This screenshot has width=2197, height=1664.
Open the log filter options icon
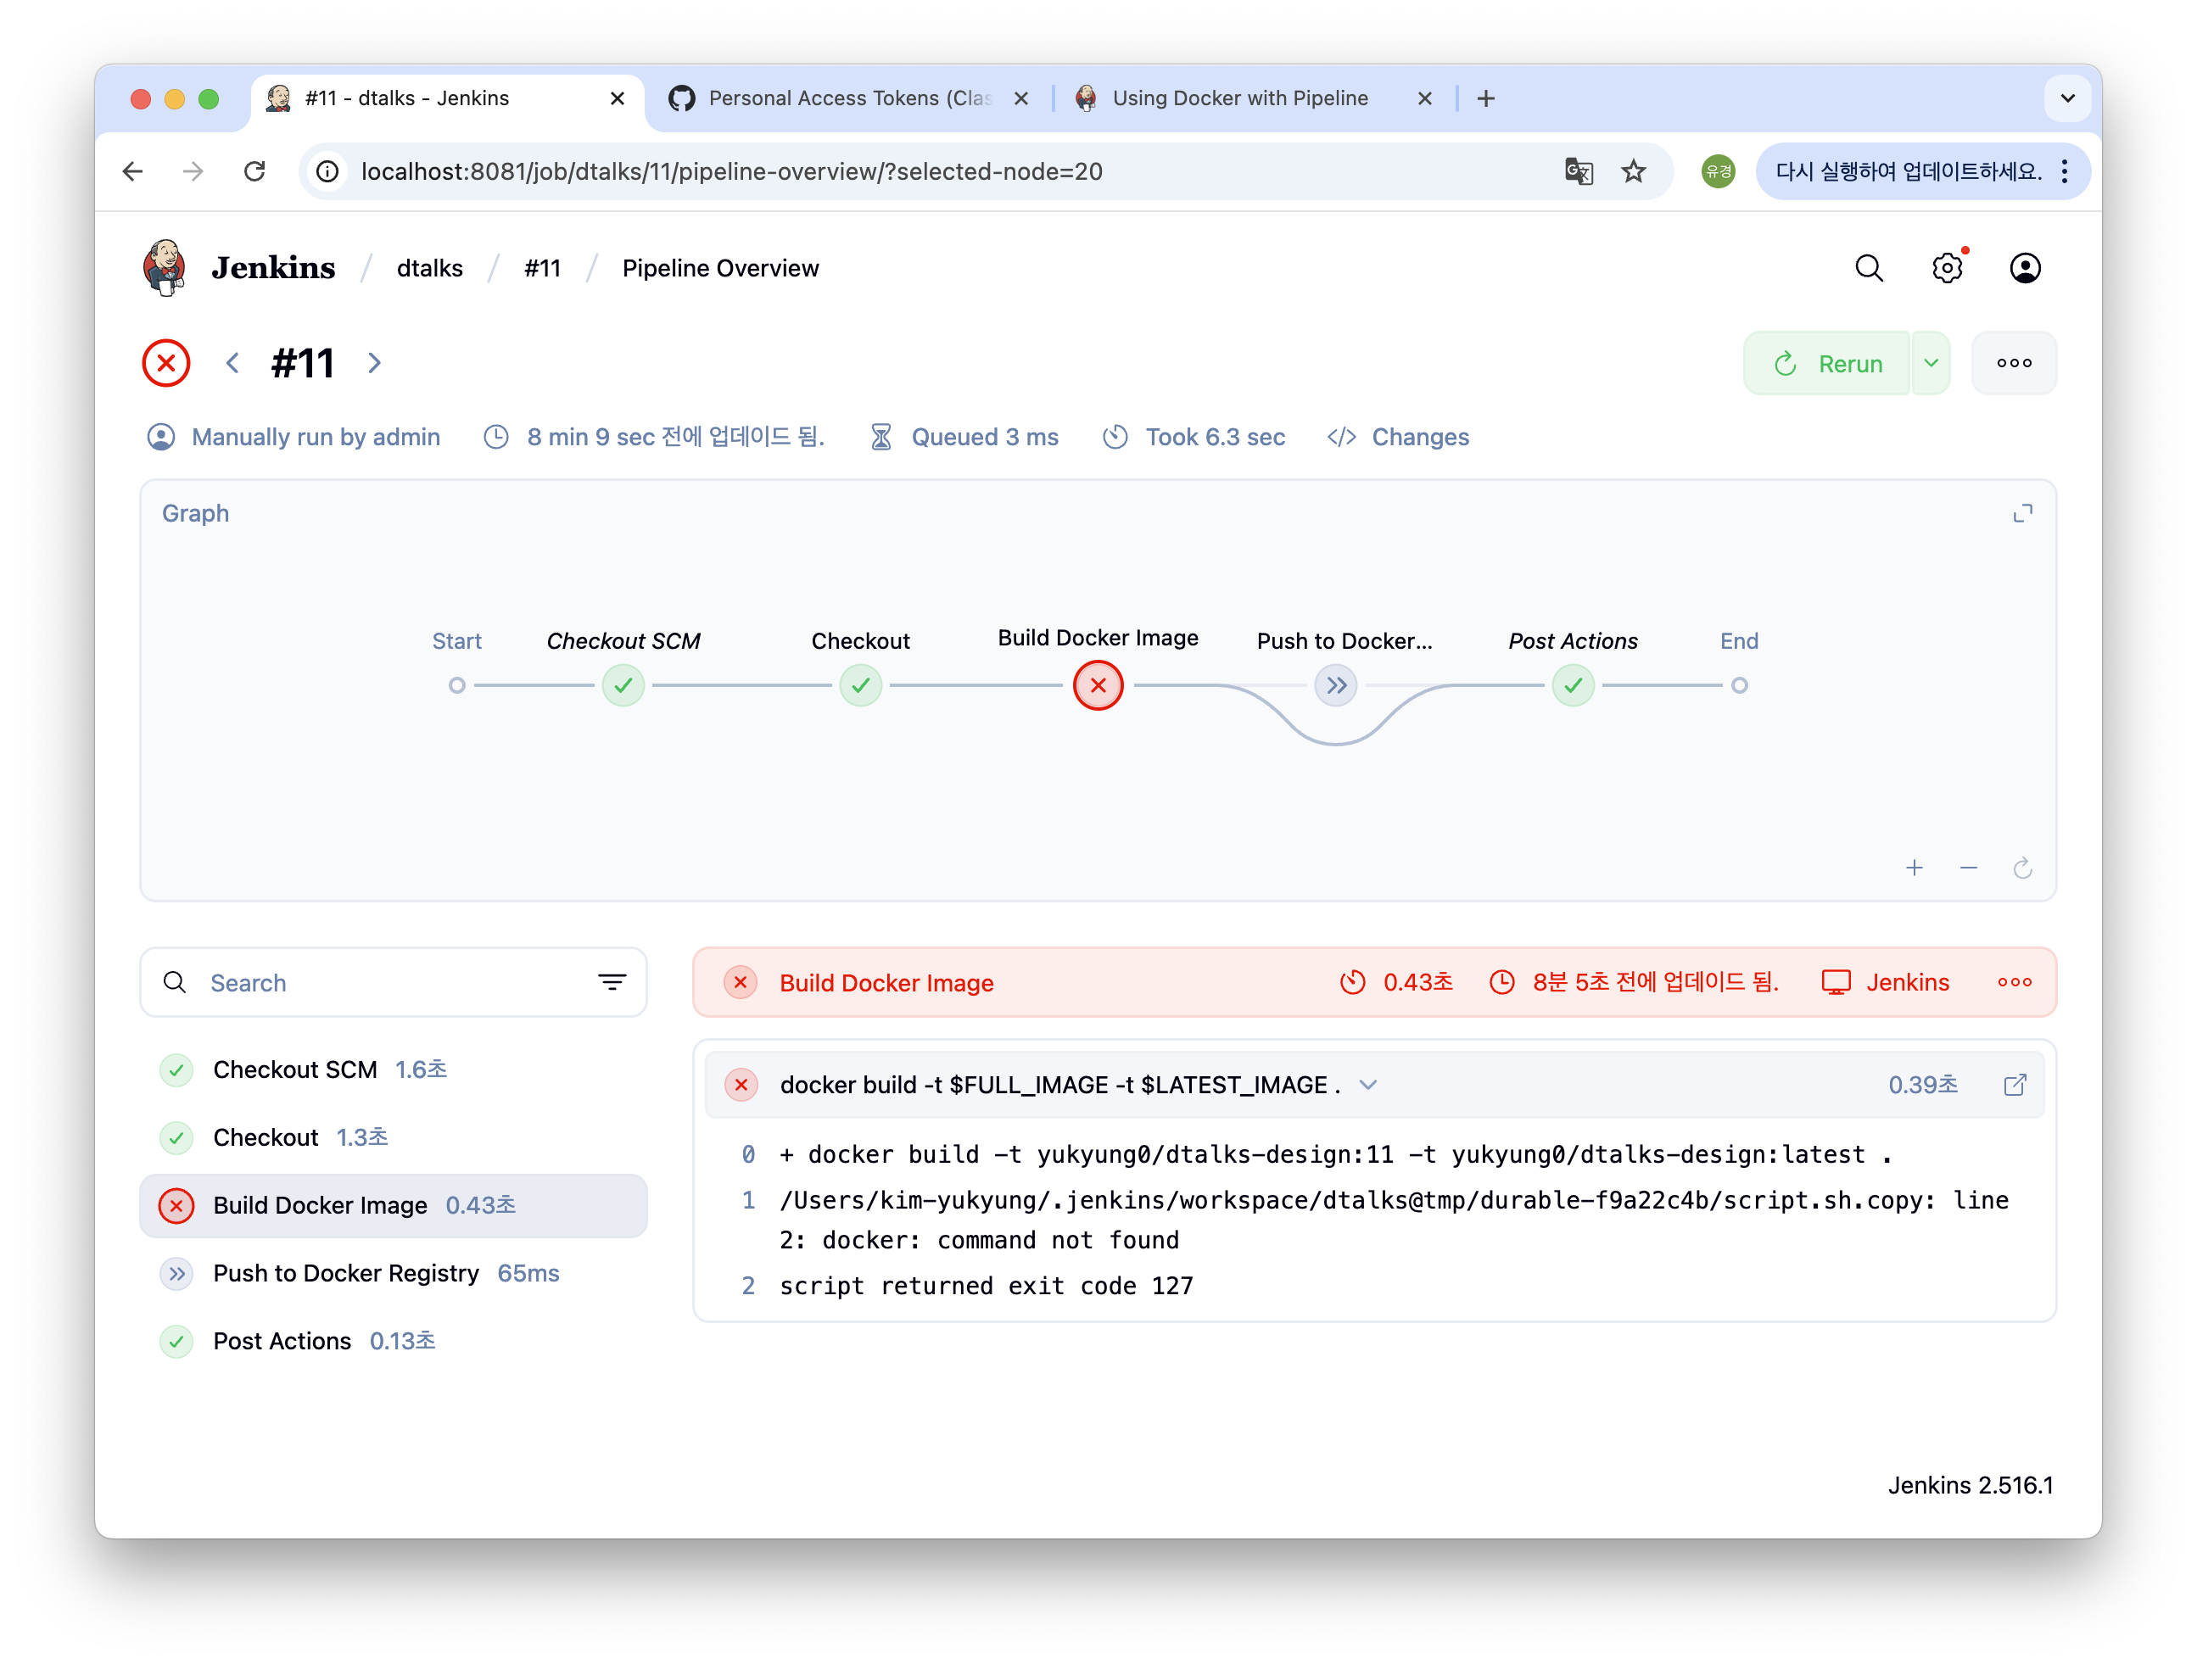(x=612, y=983)
